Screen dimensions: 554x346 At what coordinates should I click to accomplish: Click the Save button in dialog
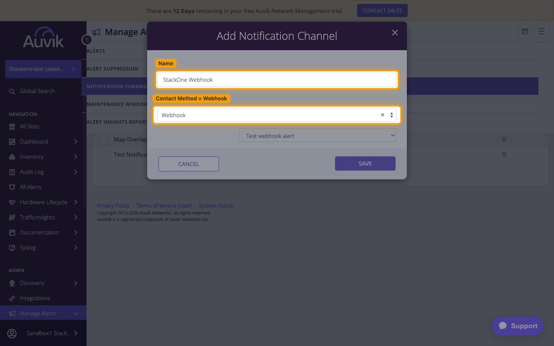pos(365,163)
